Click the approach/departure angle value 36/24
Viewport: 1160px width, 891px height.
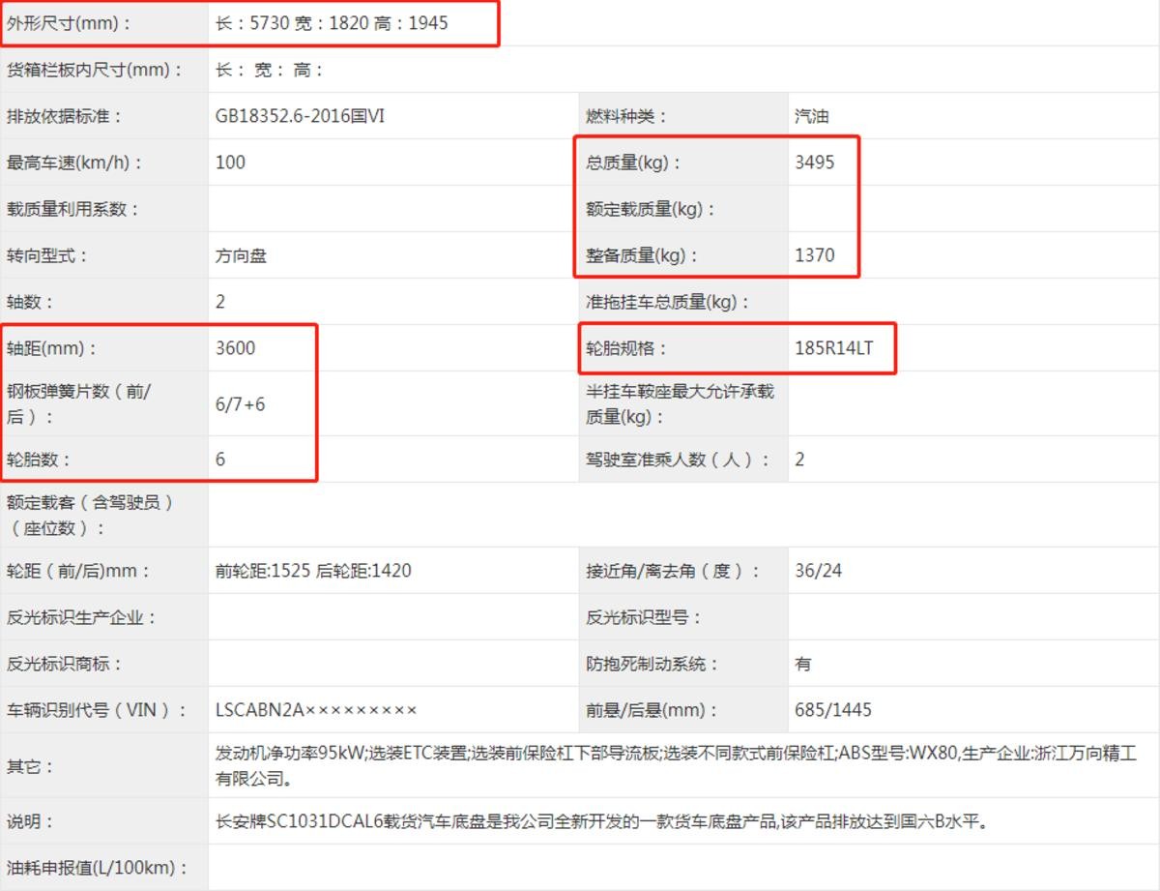pos(818,571)
